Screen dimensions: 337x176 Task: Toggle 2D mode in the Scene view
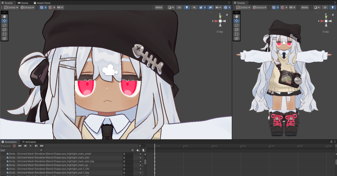[x=179, y=7]
